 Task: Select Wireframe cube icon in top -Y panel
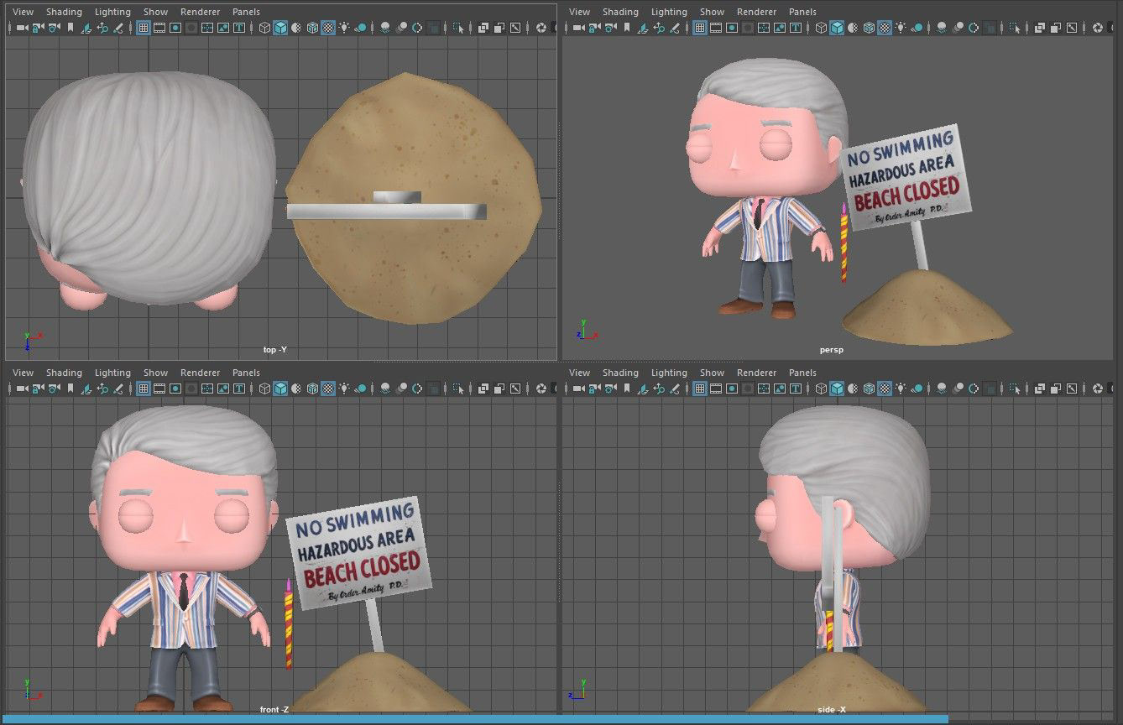pyautogui.click(x=264, y=28)
